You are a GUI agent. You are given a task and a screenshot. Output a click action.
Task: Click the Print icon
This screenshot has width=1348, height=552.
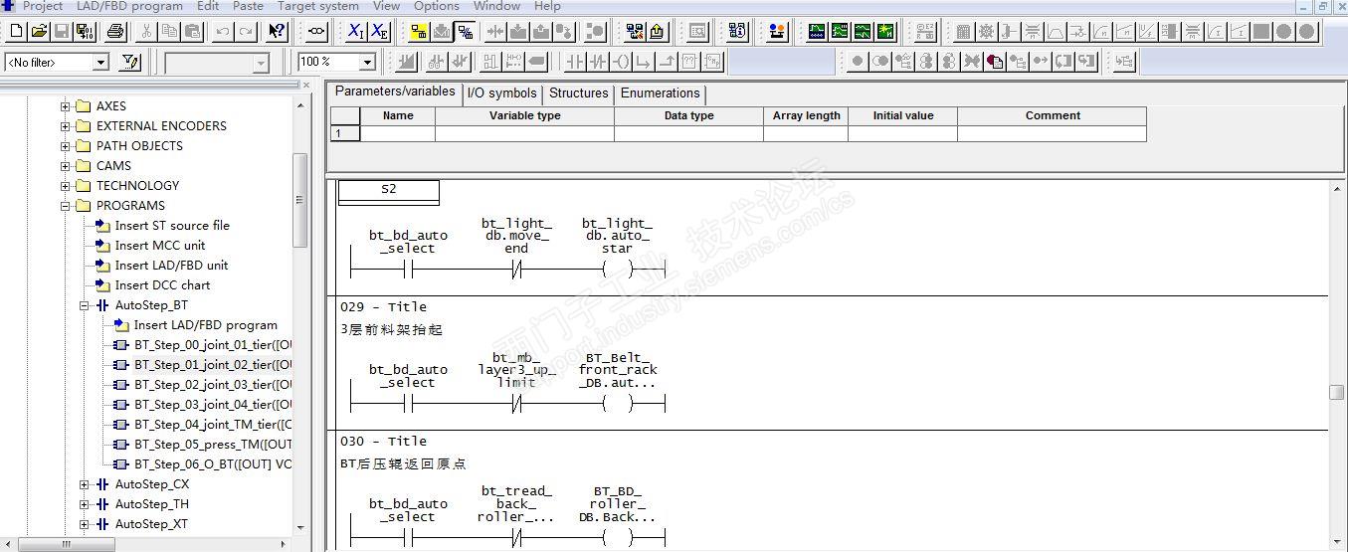pyautogui.click(x=114, y=32)
